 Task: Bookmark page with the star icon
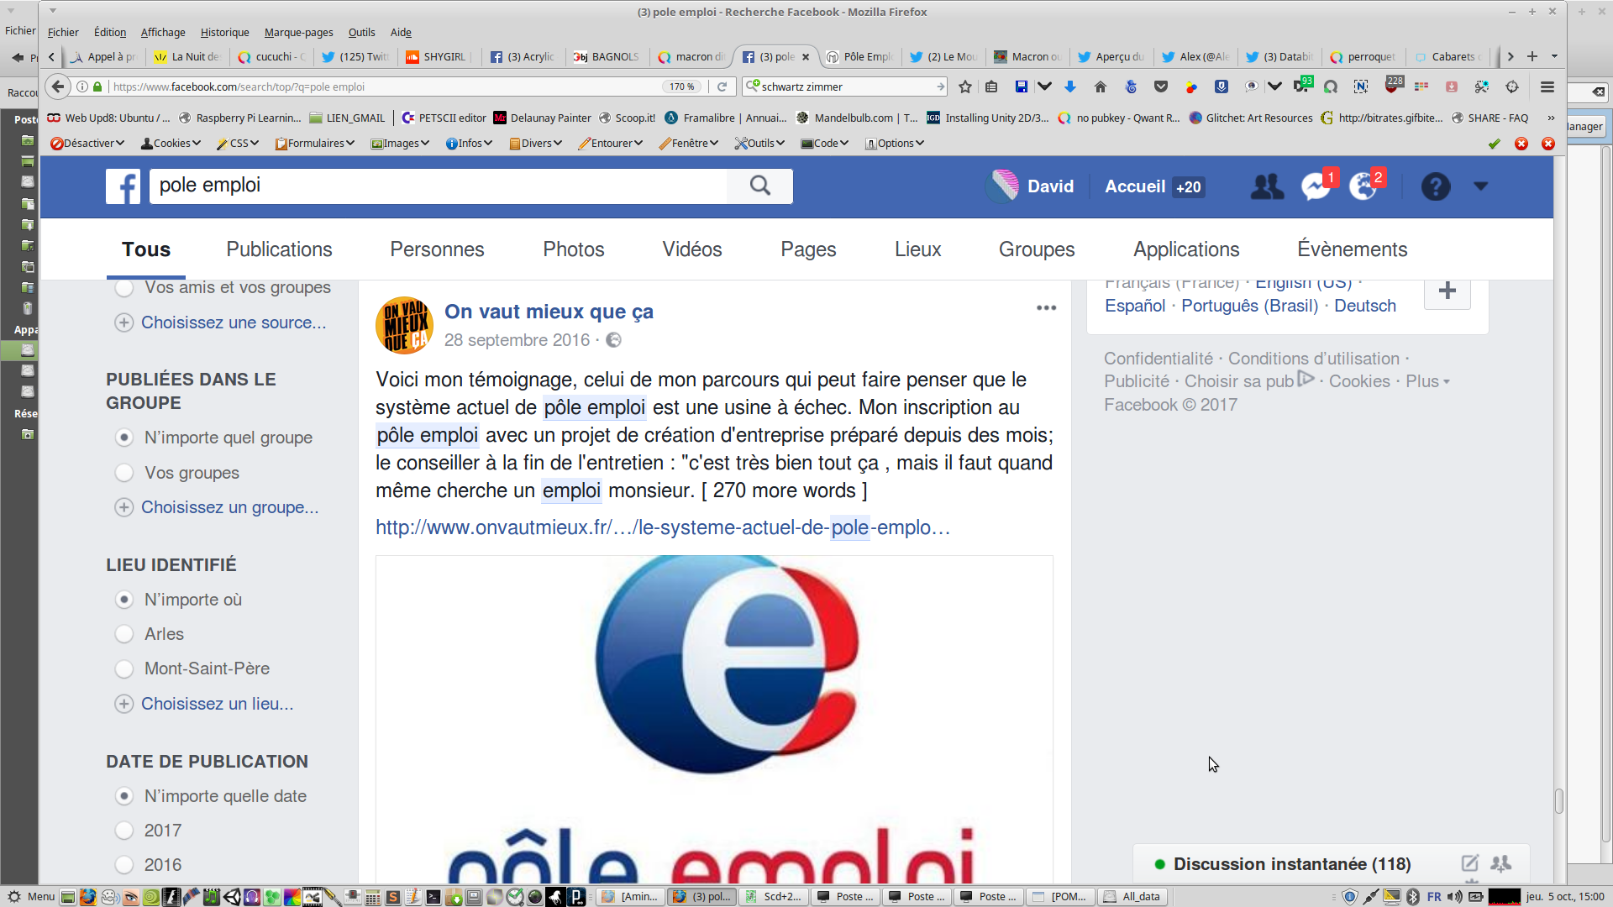click(965, 87)
